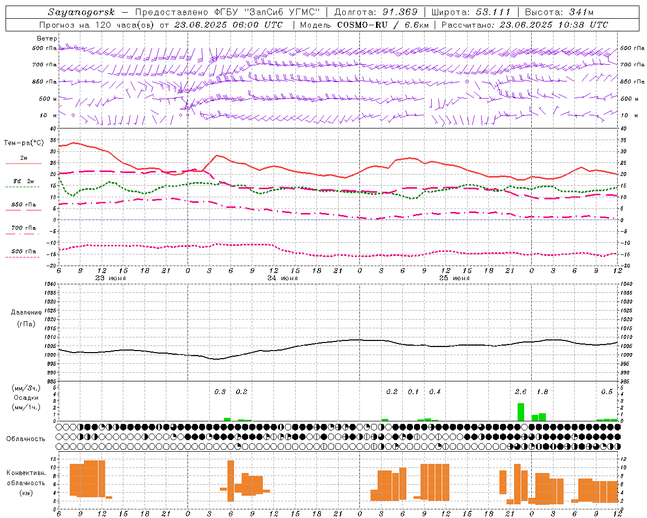
Task: Click the tallest green precipitation bar
Action: (521, 412)
